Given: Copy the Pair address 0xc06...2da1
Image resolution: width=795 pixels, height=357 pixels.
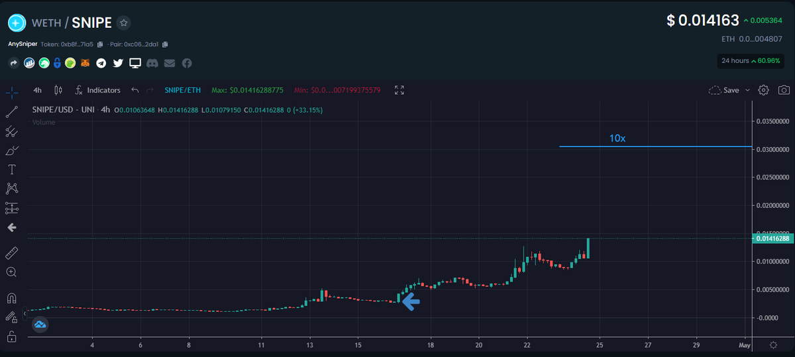Looking at the screenshot, I should pyautogui.click(x=165, y=44).
